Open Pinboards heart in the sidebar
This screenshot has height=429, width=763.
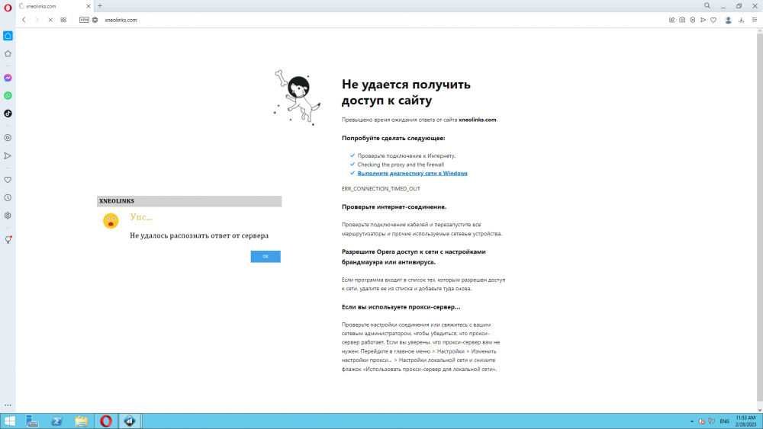coord(8,180)
